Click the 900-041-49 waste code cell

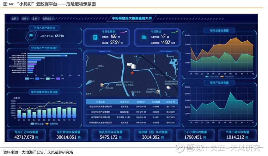click(141, 117)
